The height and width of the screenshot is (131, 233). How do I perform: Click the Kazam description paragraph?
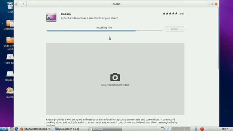(112, 122)
